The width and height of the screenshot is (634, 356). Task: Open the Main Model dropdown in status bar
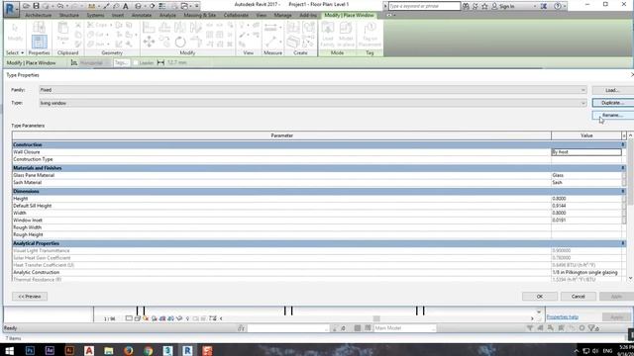[x=405, y=328]
